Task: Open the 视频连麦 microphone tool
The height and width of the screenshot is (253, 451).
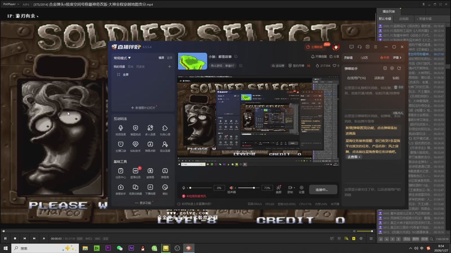Action: (121, 128)
